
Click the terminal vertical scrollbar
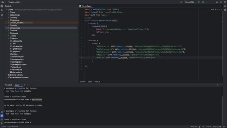click(x=222, y=110)
